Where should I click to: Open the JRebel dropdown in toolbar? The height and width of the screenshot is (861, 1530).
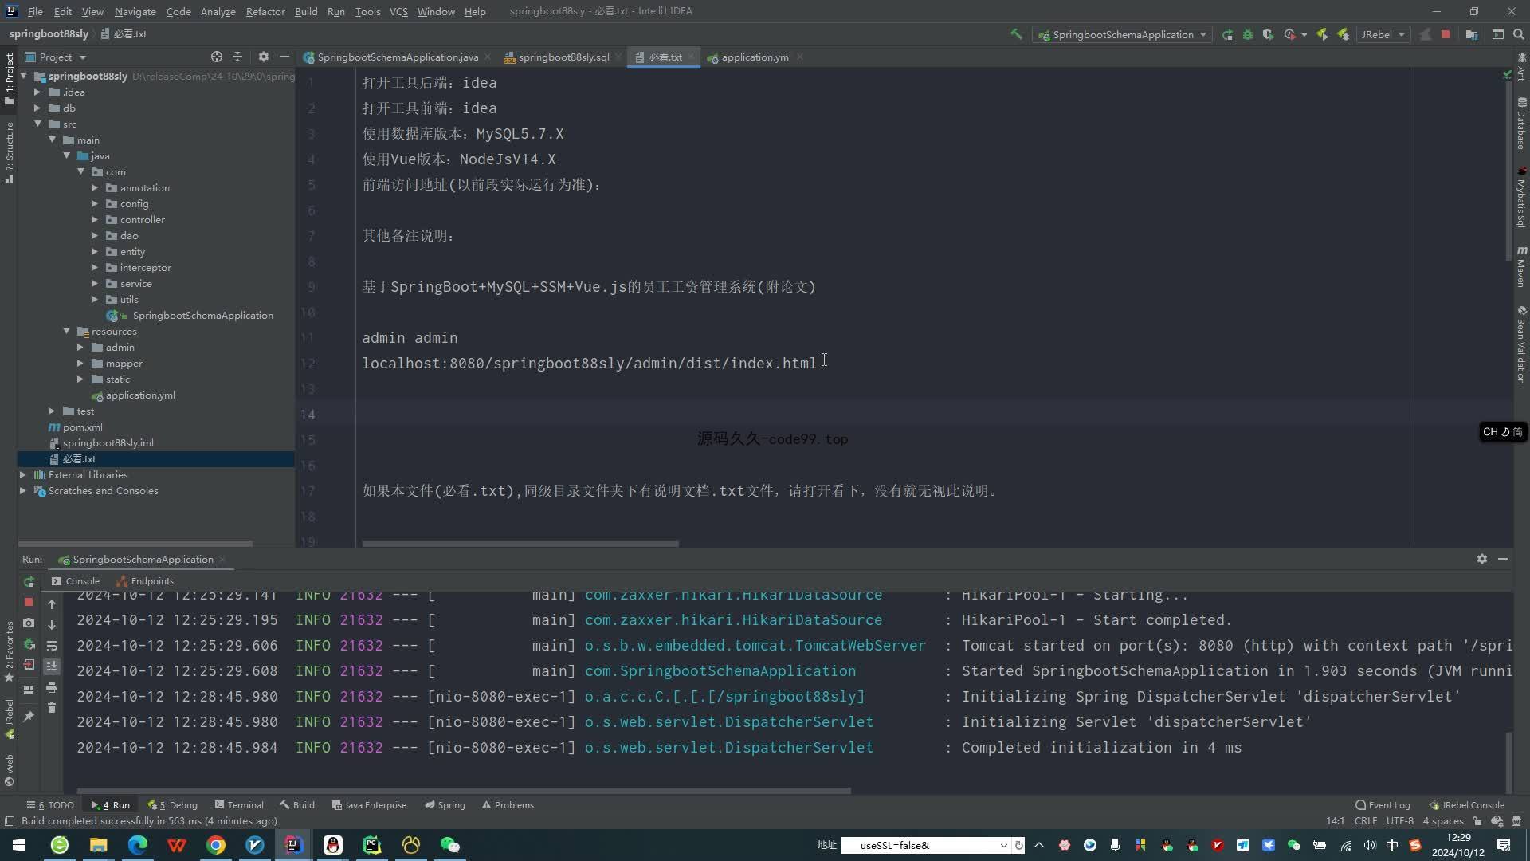[1383, 34]
